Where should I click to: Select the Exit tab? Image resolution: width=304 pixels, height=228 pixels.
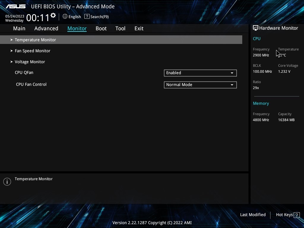(139, 28)
